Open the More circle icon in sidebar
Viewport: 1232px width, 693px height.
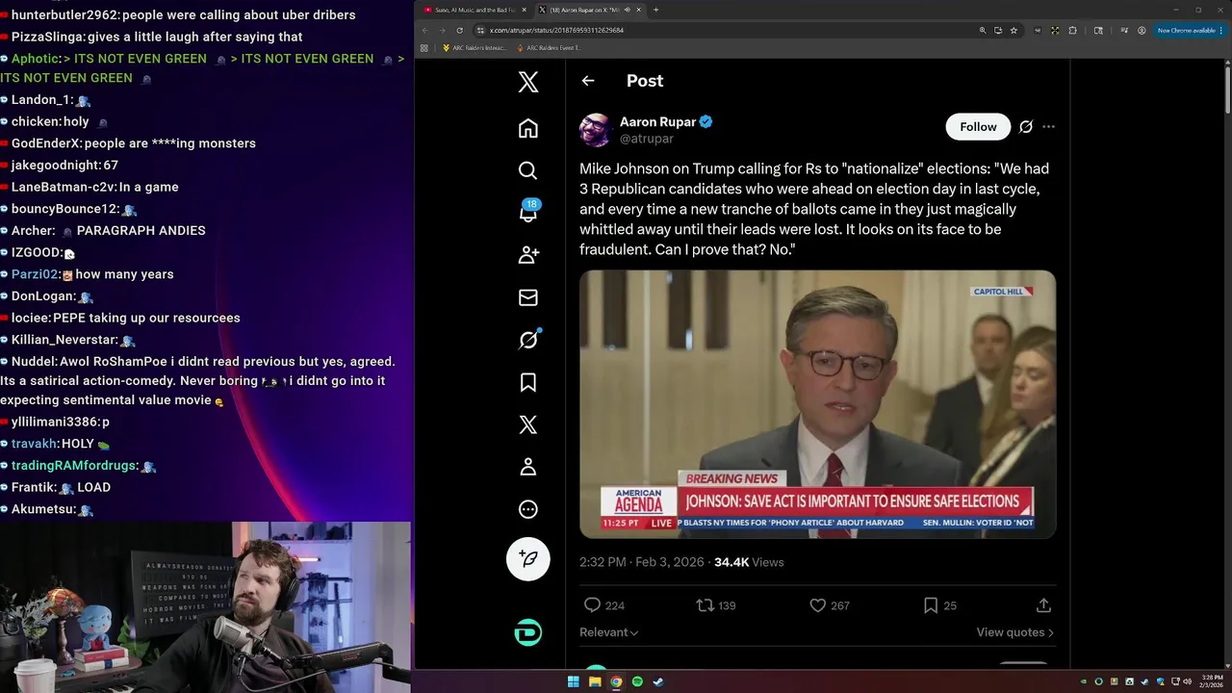click(x=528, y=509)
